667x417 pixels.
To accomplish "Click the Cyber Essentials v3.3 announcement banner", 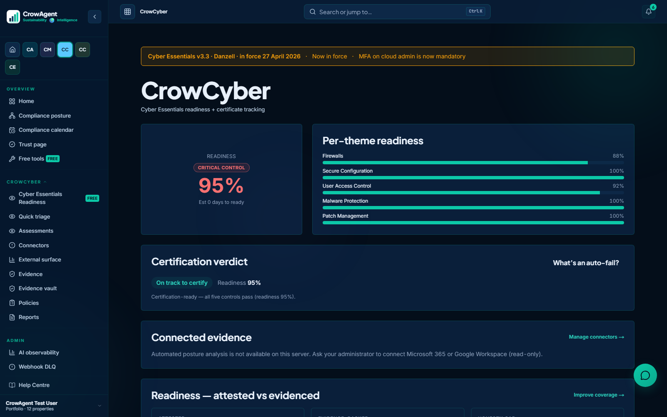I will tap(388, 56).
